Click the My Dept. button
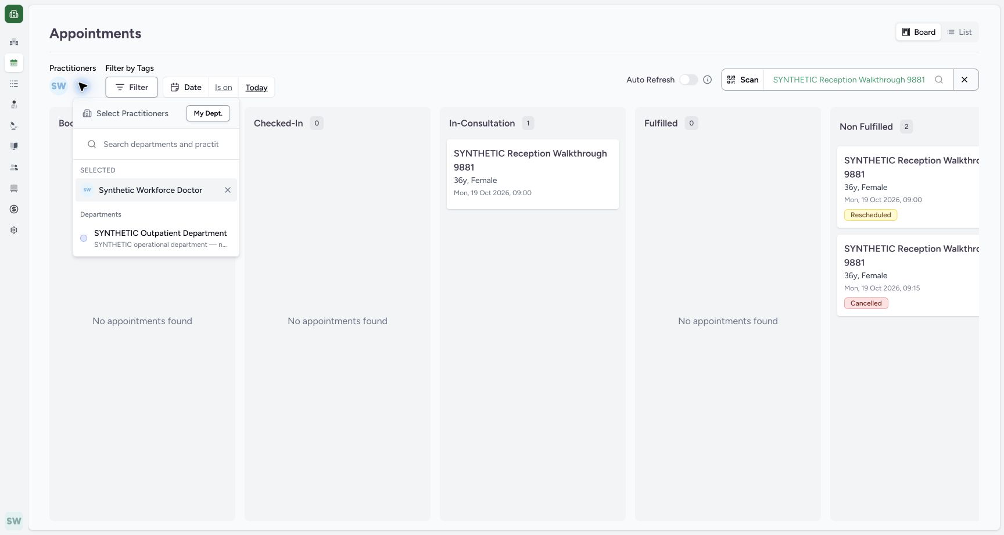The width and height of the screenshot is (1004, 535). tap(208, 113)
